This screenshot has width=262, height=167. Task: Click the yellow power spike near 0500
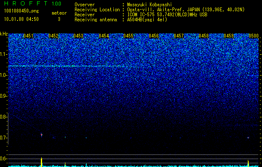point(248,164)
